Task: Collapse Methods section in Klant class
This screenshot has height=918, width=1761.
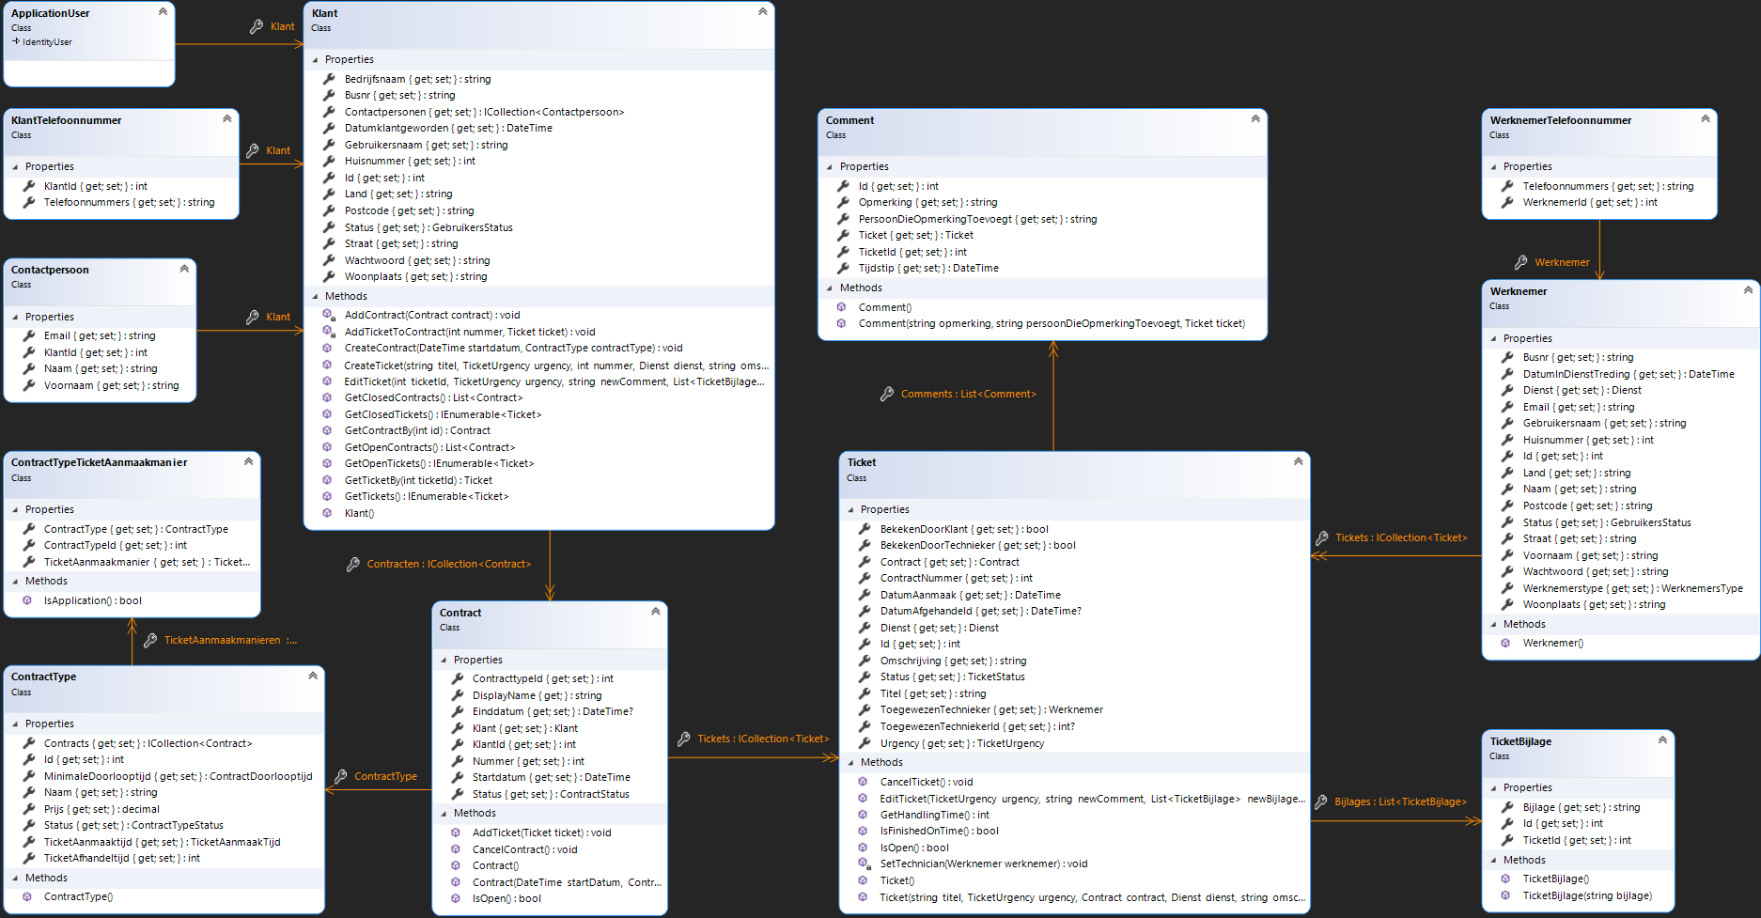Action: click(x=315, y=296)
